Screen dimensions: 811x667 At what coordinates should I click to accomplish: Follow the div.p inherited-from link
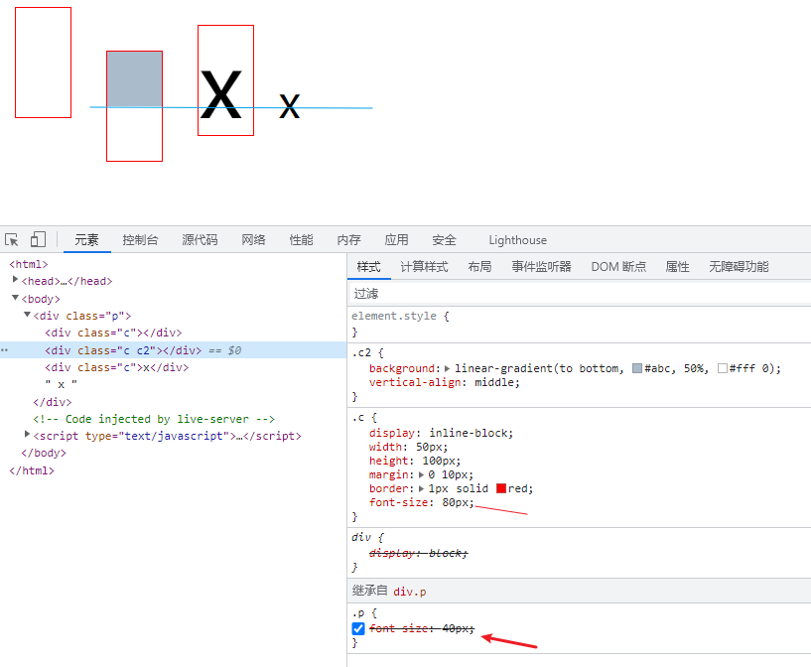(410, 591)
